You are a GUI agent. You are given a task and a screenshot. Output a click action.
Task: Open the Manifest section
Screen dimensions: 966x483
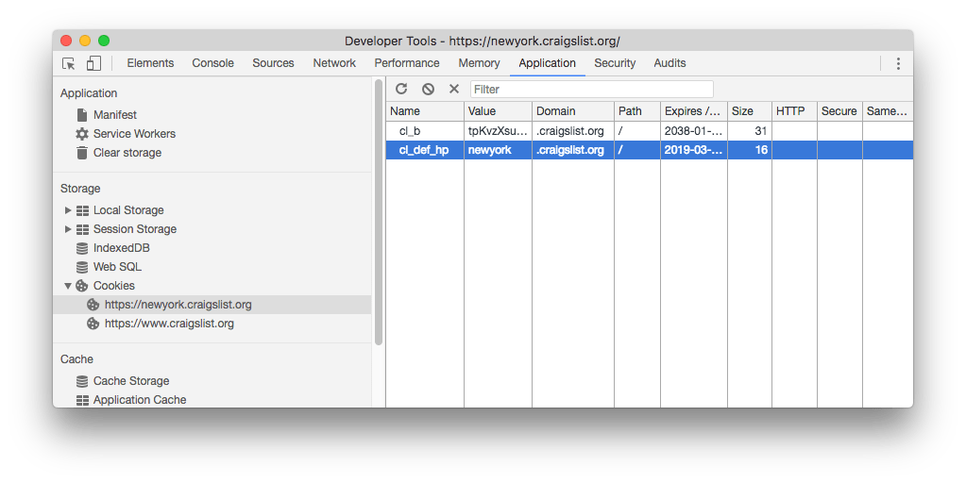click(x=114, y=115)
